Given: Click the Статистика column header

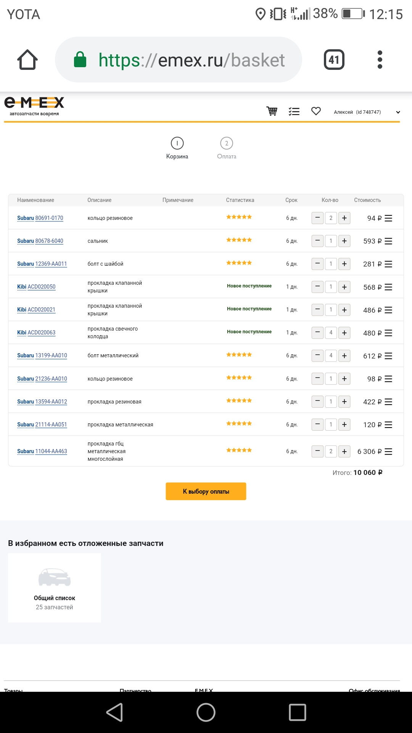Looking at the screenshot, I should coord(240,200).
